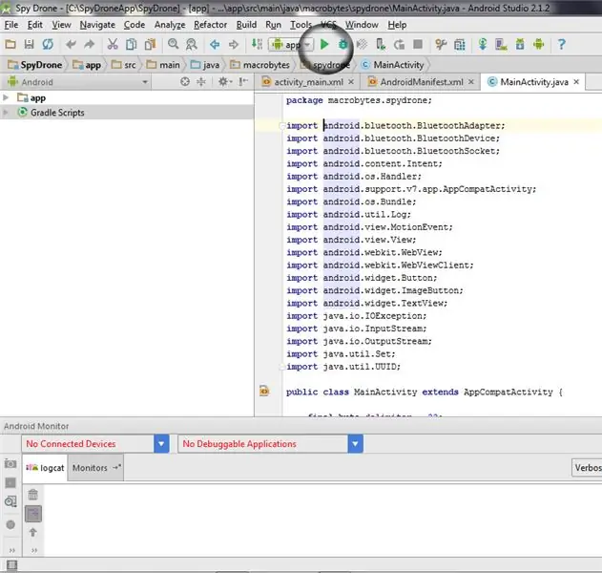Viewport: 602px width, 573px height.
Task: Copy the selection with the toolbar icon
Action: coord(132,45)
